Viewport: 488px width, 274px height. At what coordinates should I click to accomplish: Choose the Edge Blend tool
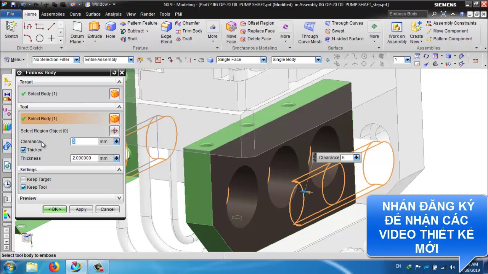coord(166,32)
